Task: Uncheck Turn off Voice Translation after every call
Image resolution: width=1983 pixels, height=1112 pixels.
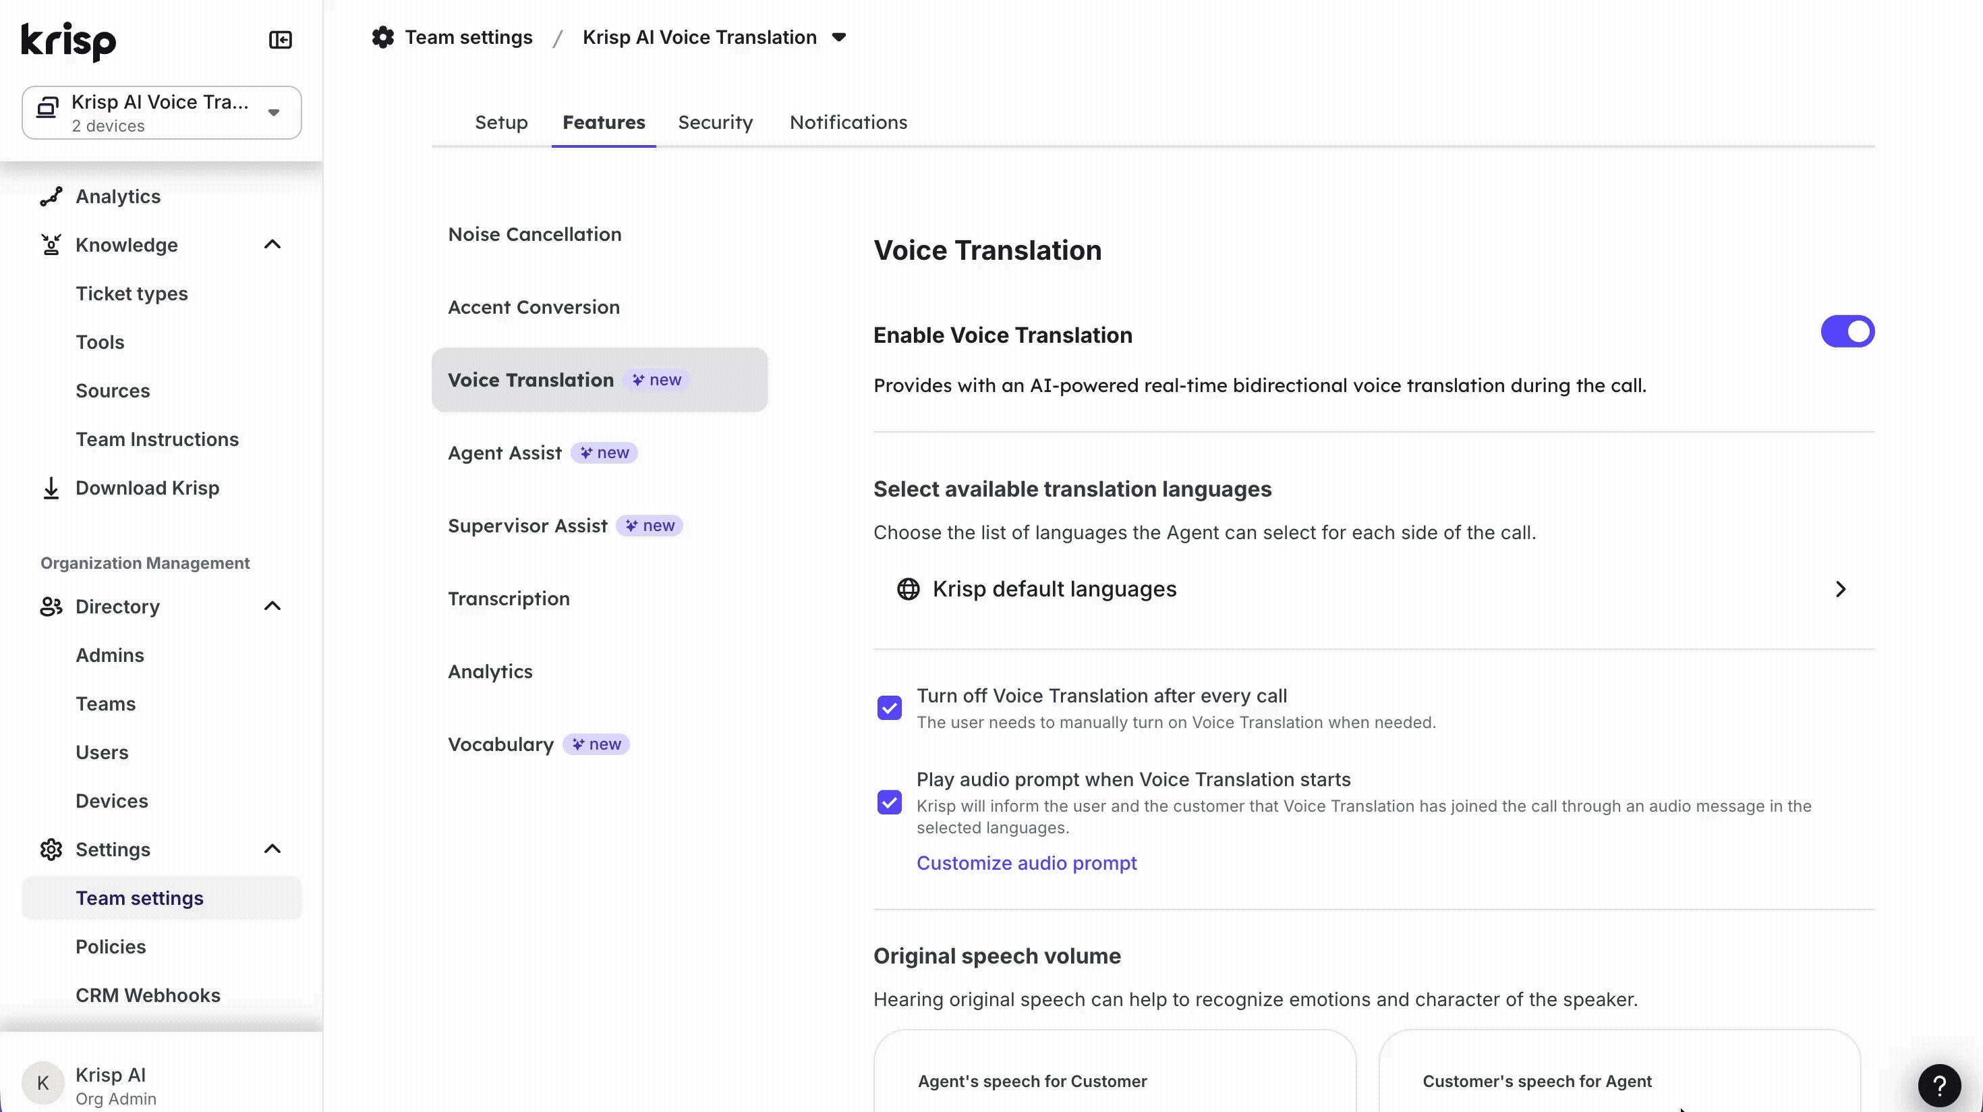Action: coord(889,708)
